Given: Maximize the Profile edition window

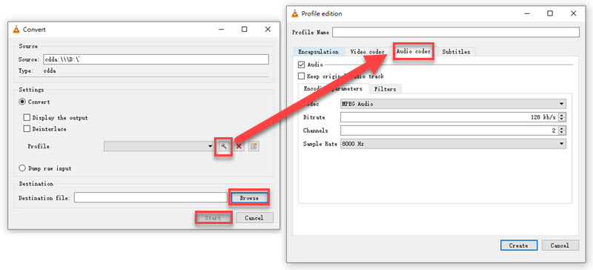Looking at the screenshot, I should 549,13.
